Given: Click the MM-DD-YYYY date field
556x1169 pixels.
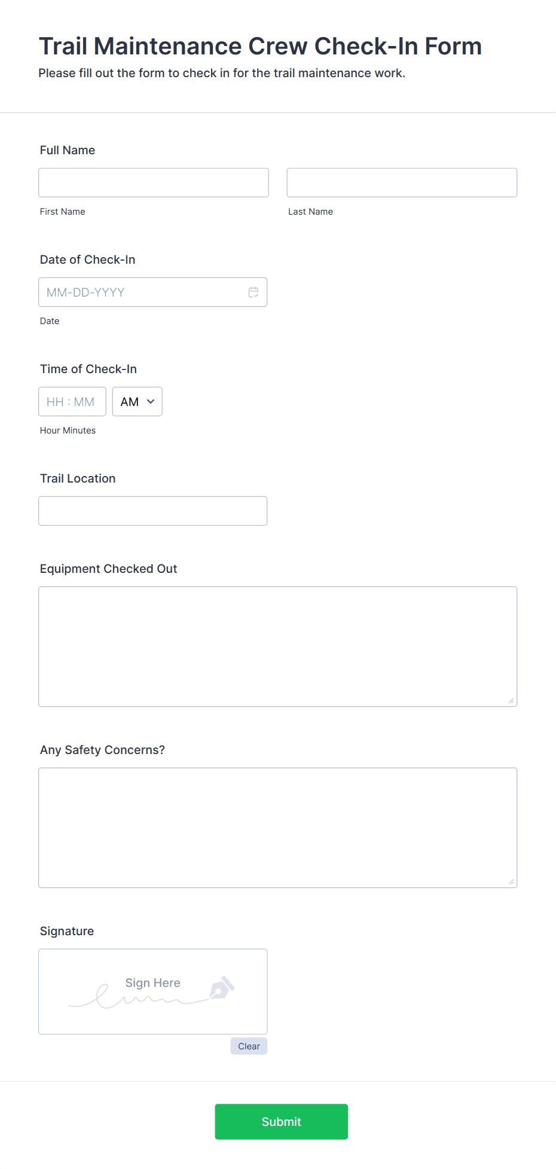Looking at the screenshot, I should (x=153, y=292).
